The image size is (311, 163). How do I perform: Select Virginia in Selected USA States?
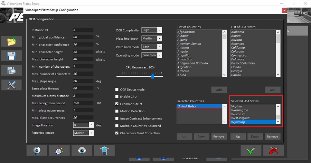click(253, 106)
